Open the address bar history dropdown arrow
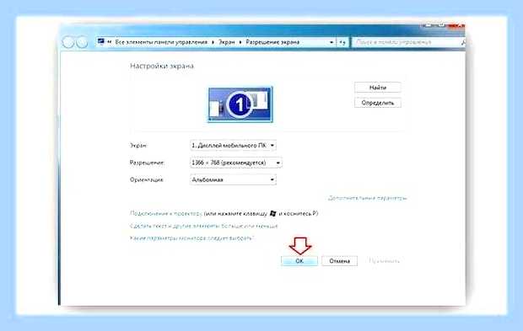523x331 pixels. 332,42
